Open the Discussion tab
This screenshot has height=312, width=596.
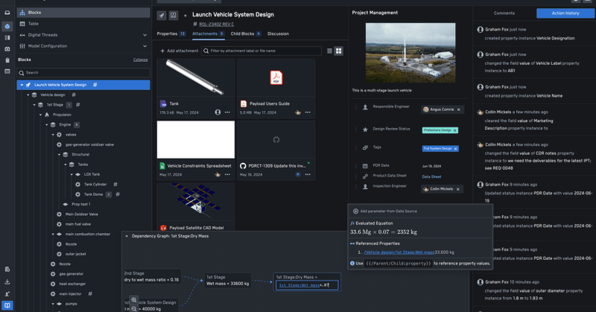click(x=278, y=34)
